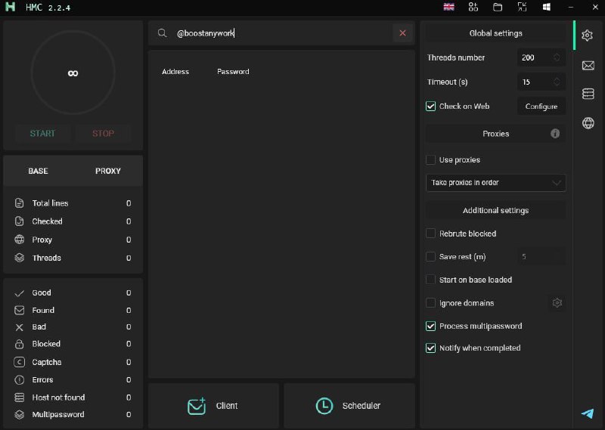Click the Good checkmark icon
Image resolution: width=605 pixels, height=430 pixels.
(x=20, y=293)
